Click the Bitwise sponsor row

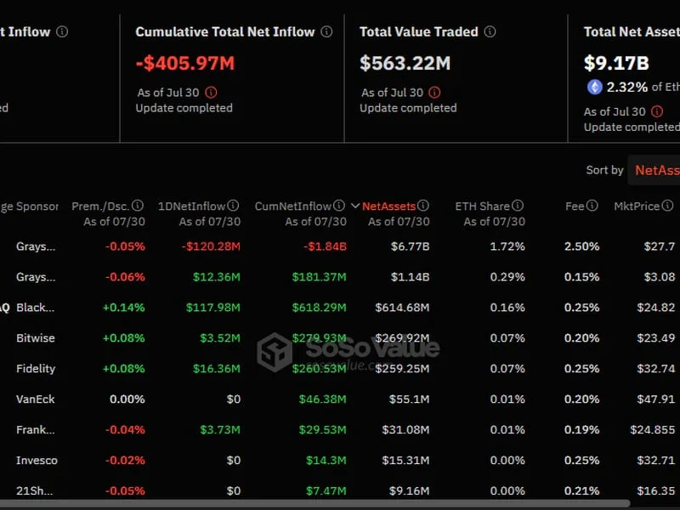(x=340, y=337)
